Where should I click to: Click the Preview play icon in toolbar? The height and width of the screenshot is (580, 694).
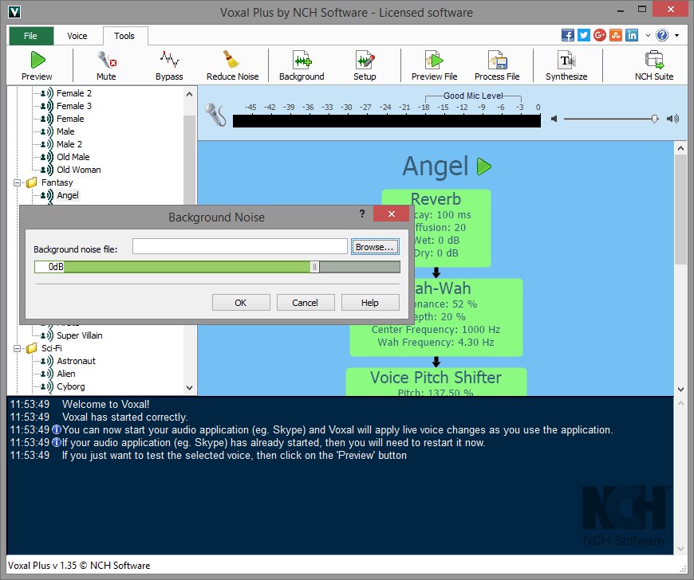37,61
